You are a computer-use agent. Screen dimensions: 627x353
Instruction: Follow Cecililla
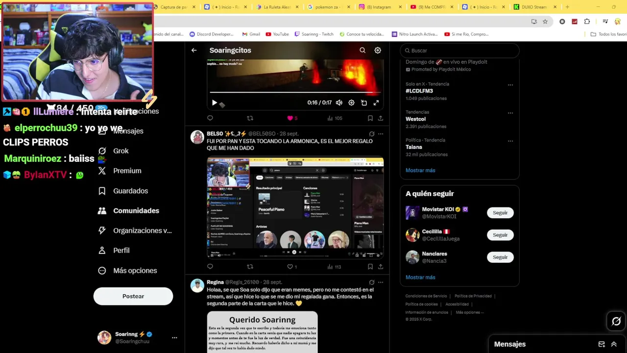(x=500, y=235)
